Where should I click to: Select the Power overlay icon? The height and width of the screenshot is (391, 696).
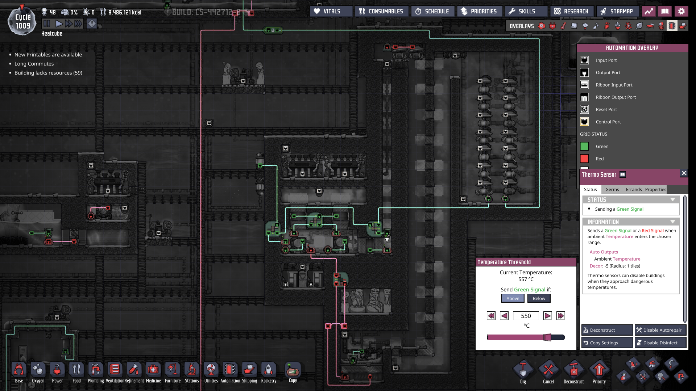[552, 26]
